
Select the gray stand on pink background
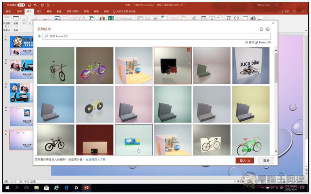coord(134,104)
